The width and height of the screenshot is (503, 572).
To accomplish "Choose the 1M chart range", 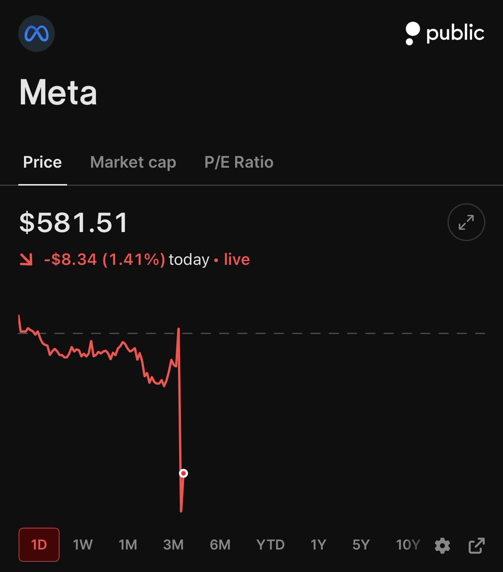I will coord(128,545).
